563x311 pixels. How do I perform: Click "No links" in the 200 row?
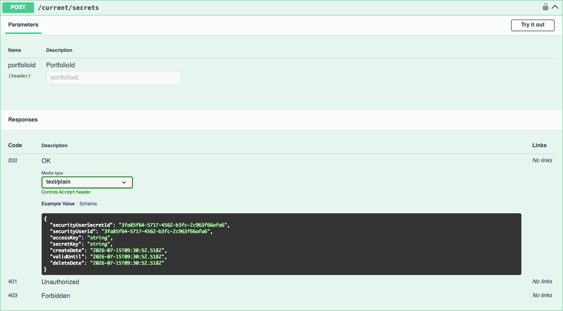542,161
